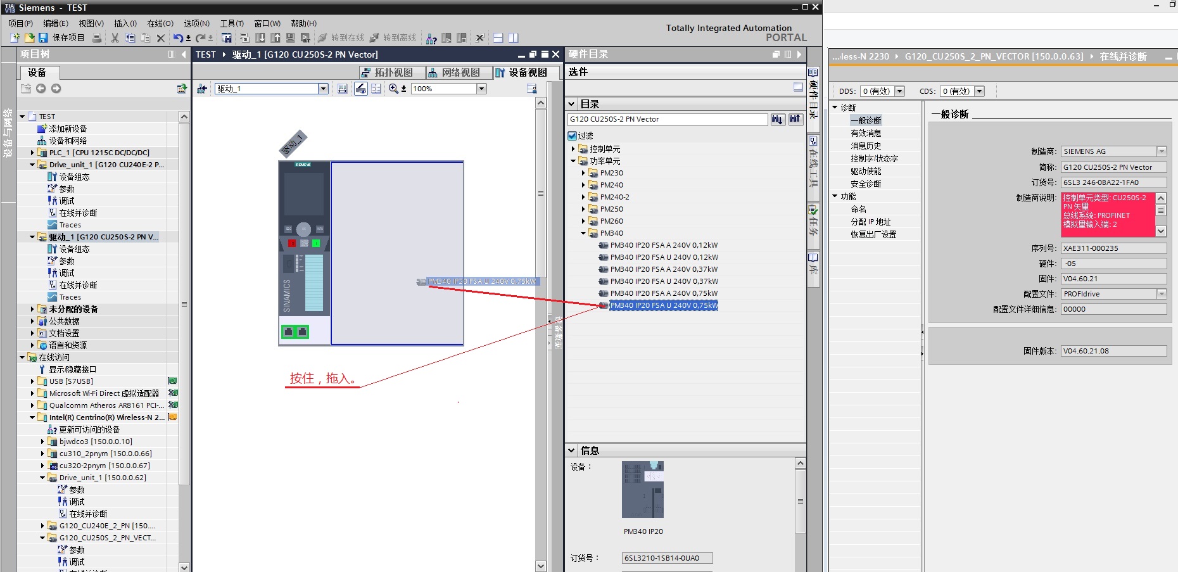Click the 序列号 XAE311-000235 field
Screen dimensions: 1178x572
click(1113, 248)
